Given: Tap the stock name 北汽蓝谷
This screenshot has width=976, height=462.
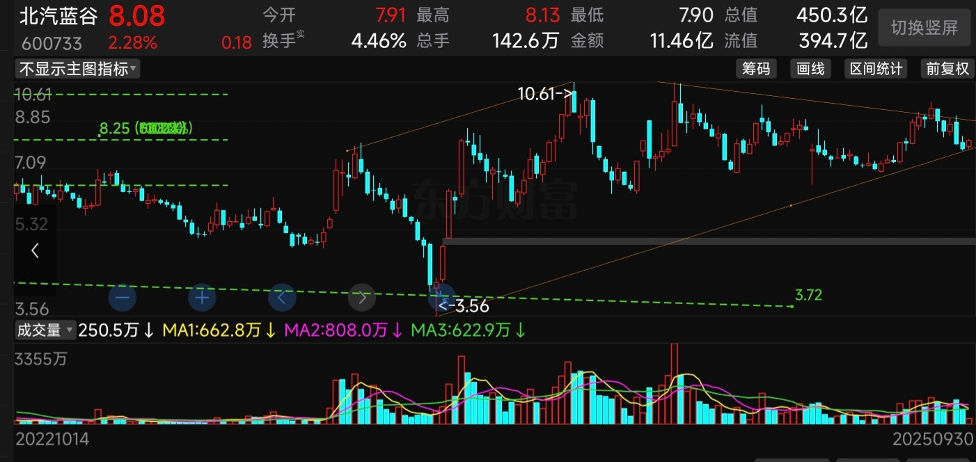Looking at the screenshot, I should [x=59, y=15].
